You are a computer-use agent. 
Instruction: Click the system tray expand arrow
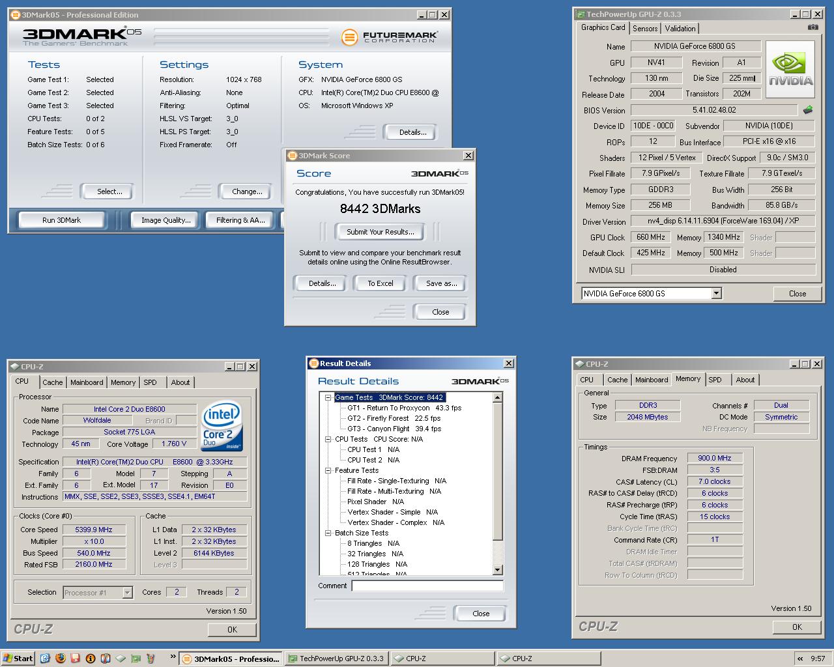click(x=800, y=659)
